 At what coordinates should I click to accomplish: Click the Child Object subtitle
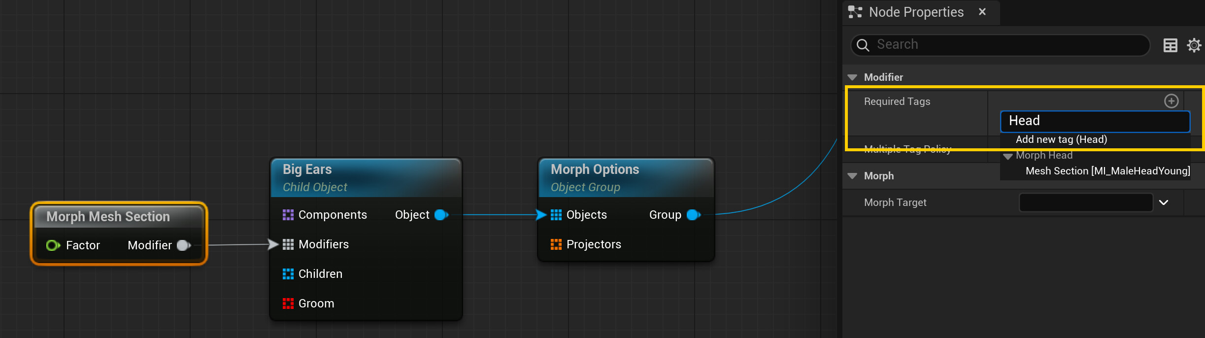coord(315,187)
